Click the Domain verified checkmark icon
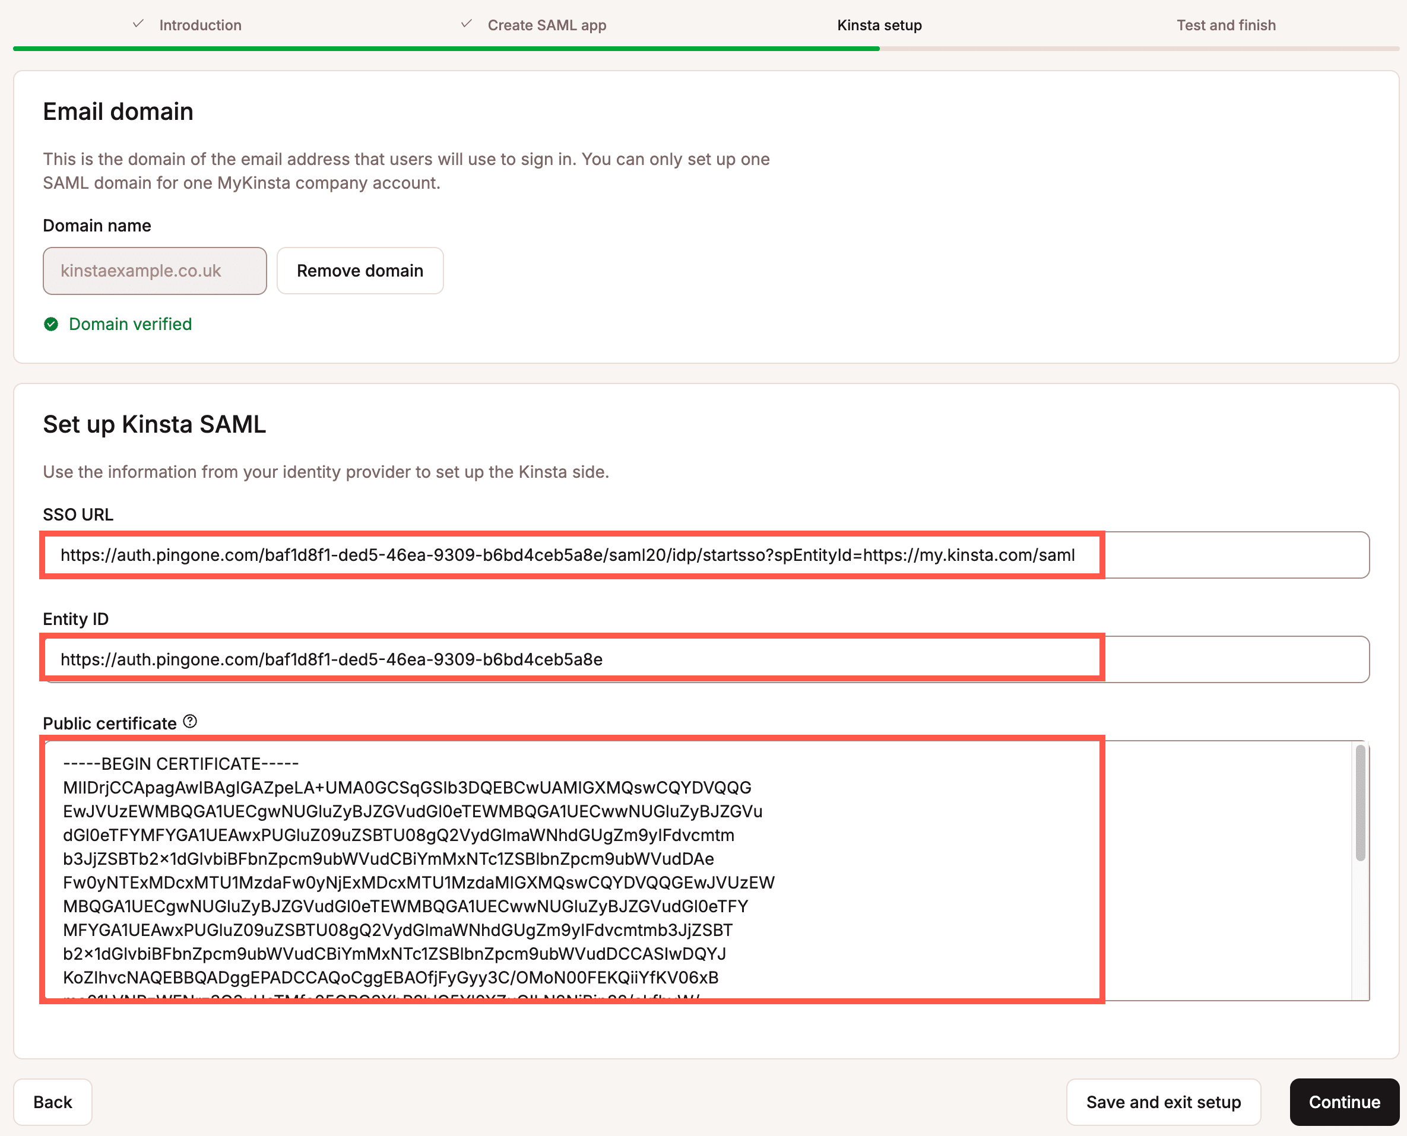Image resolution: width=1407 pixels, height=1136 pixels. coord(52,324)
